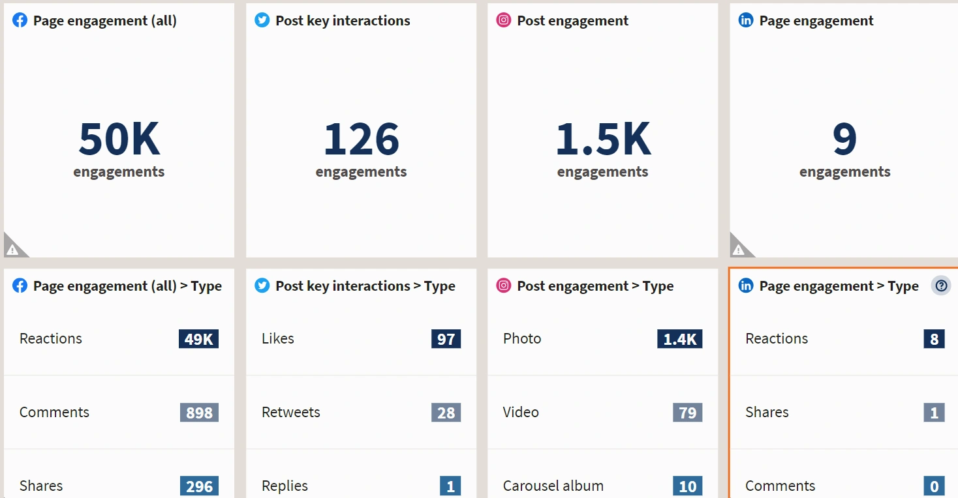Select the Video 79 row
The height and width of the screenshot is (498, 958).
click(602, 413)
